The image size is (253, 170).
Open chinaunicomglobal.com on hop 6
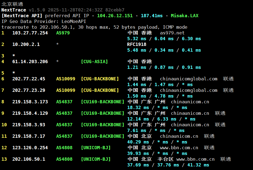pyautogui.click(x=189, y=79)
